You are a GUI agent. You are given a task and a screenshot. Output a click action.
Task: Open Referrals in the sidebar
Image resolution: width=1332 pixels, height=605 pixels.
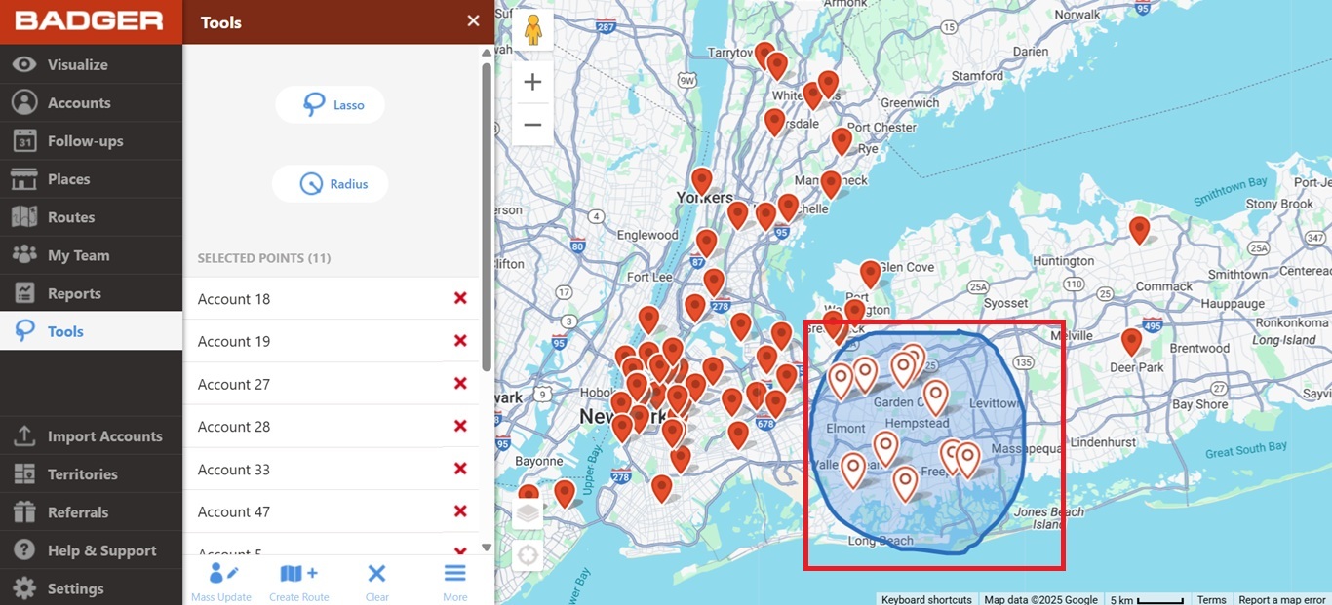point(91,511)
